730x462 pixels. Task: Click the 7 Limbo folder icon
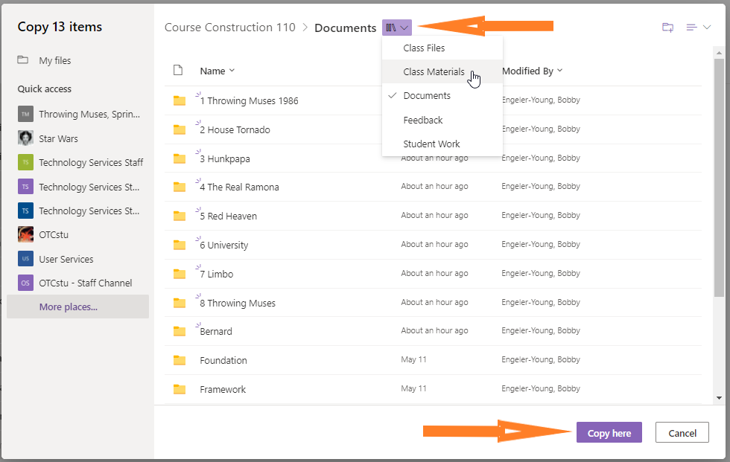[180, 274]
